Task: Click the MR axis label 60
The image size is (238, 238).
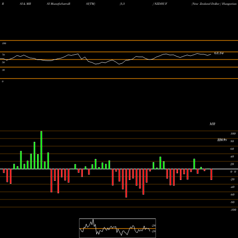Action: pyautogui.click(x=232, y=149)
